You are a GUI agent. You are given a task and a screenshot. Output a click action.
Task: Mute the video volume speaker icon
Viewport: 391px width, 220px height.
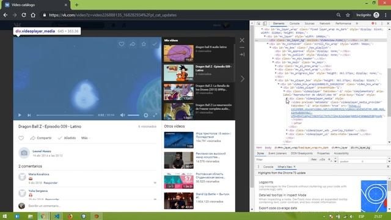[x=122, y=115]
